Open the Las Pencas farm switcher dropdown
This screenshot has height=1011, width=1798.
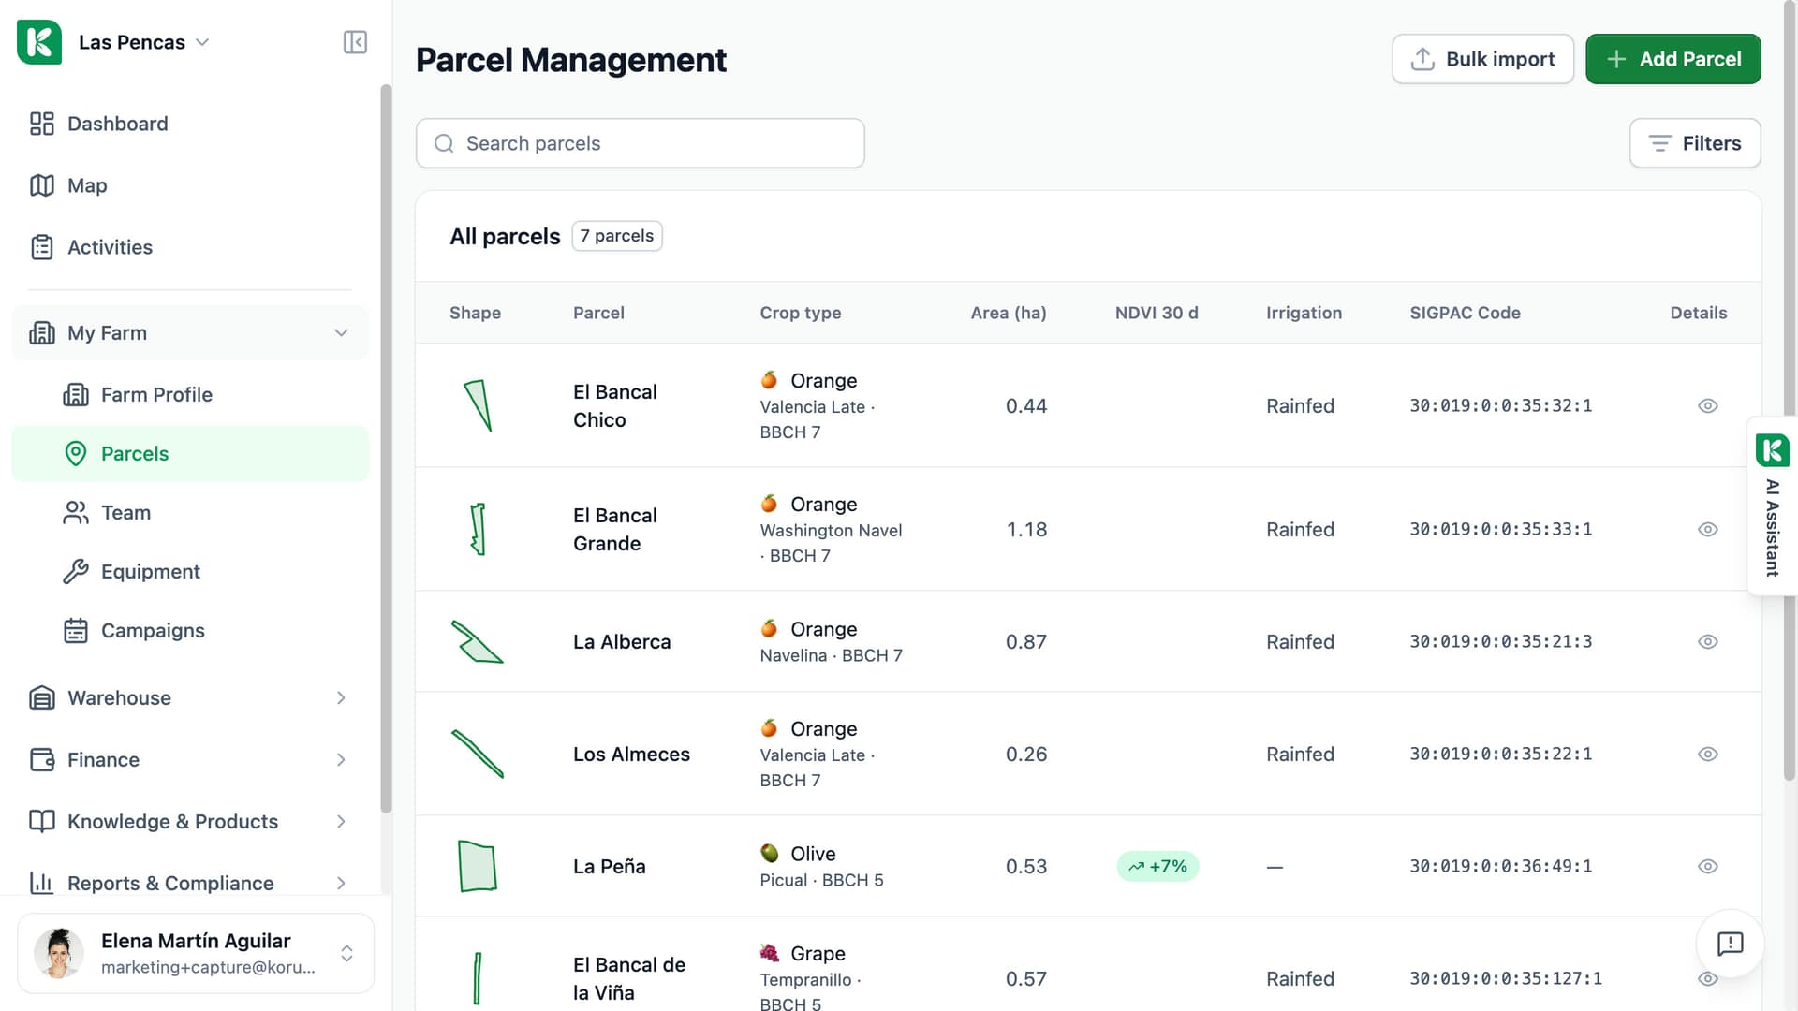(x=144, y=42)
